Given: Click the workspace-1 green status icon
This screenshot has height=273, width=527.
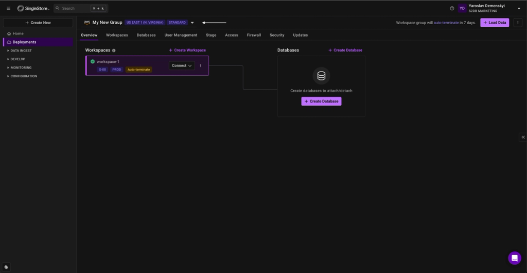Looking at the screenshot, I should (x=93, y=61).
